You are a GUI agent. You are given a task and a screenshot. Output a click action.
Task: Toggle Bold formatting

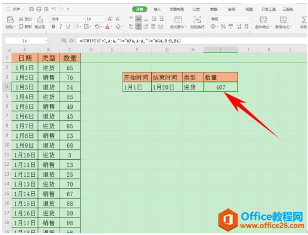click(53, 26)
